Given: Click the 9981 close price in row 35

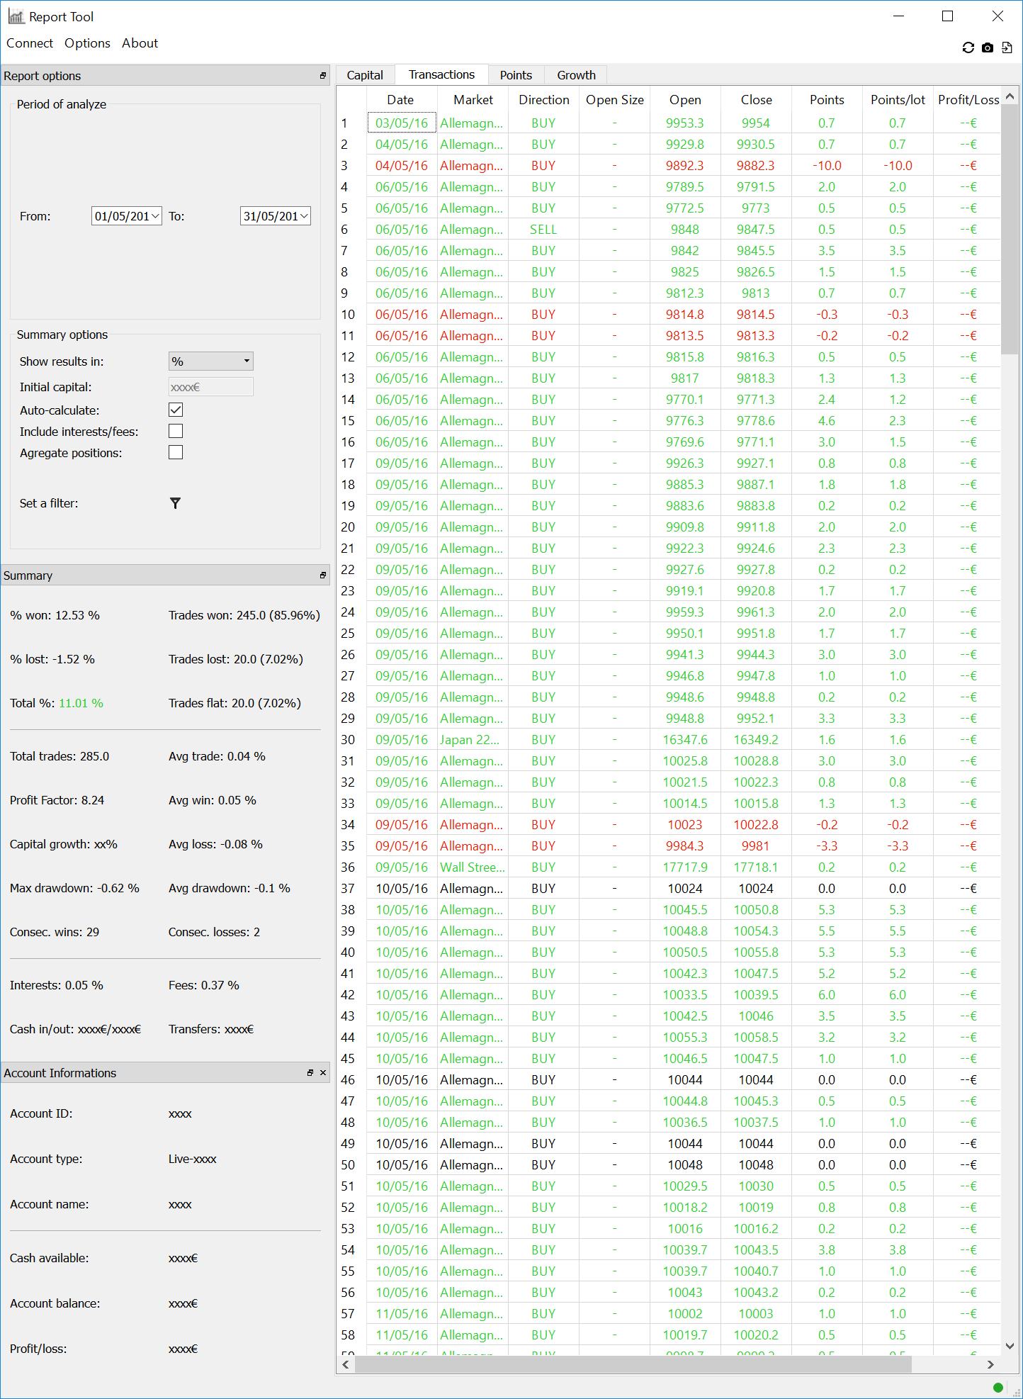Looking at the screenshot, I should coord(756,846).
